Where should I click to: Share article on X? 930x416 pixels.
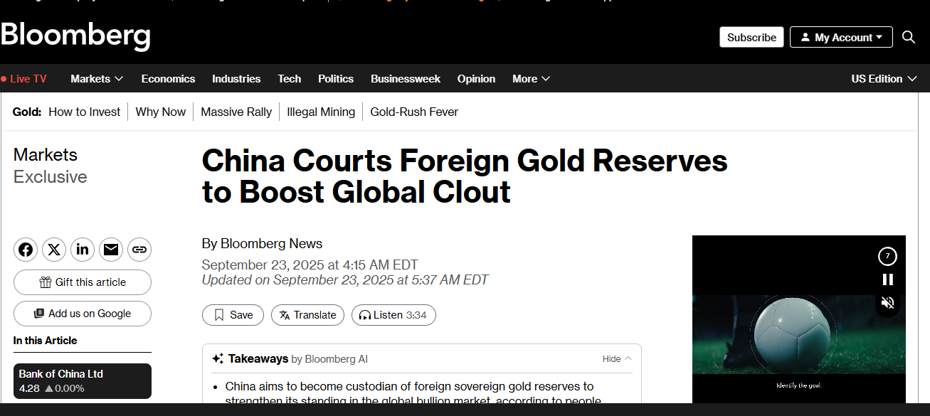(x=54, y=250)
